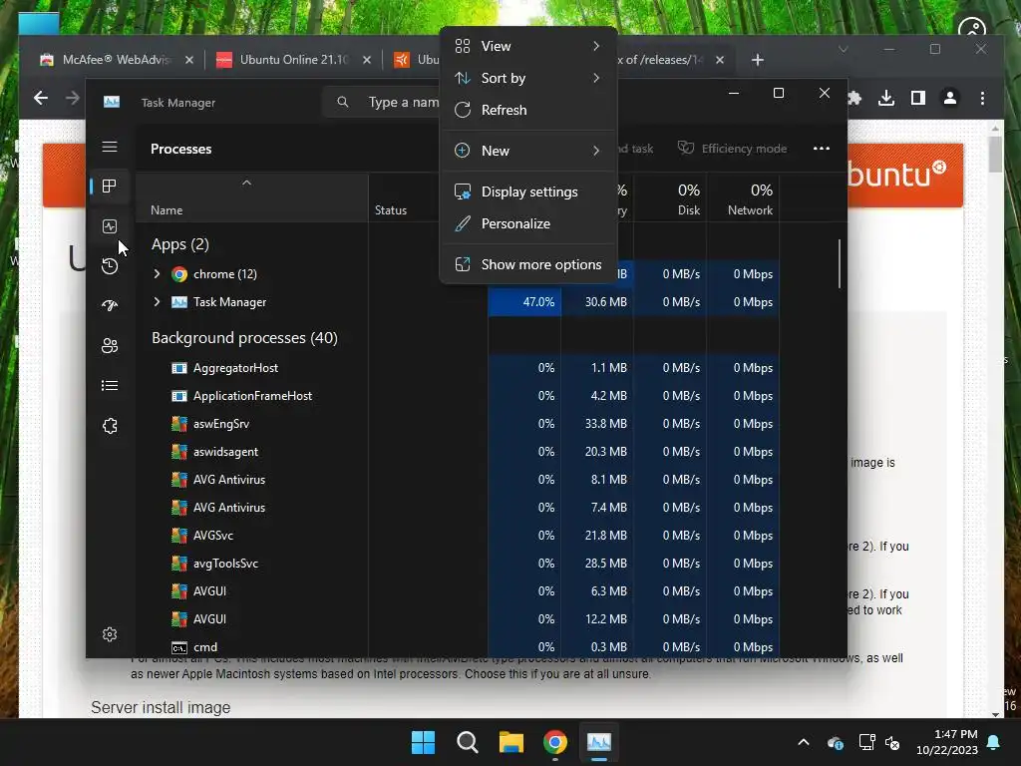Select the aswidsagent process row
Image resolution: width=1021 pixels, height=766 pixels.
coord(457,452)
